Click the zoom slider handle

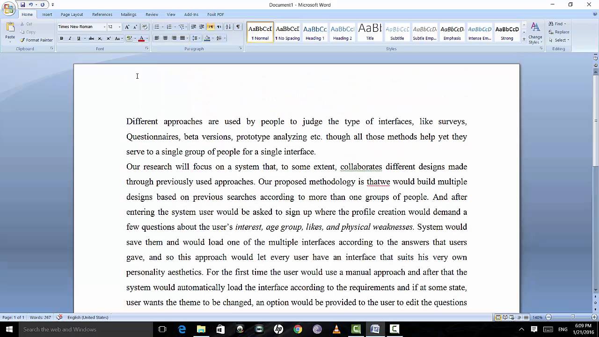(x=573, y=317)
